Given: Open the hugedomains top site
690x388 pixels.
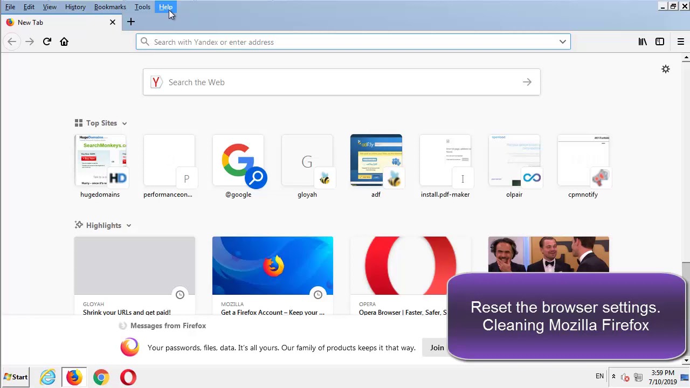Looking at the screenshot, I should 100,166.
